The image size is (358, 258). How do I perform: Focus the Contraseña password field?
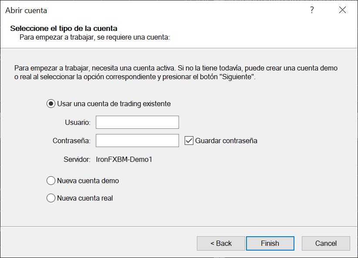(x=137, y=141)
